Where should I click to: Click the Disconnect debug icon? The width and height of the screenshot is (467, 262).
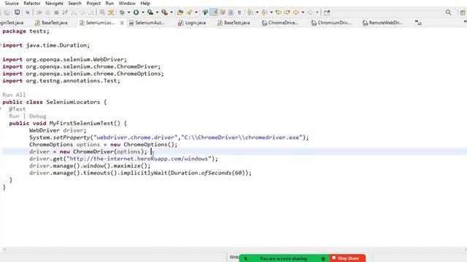click(65, 12)
